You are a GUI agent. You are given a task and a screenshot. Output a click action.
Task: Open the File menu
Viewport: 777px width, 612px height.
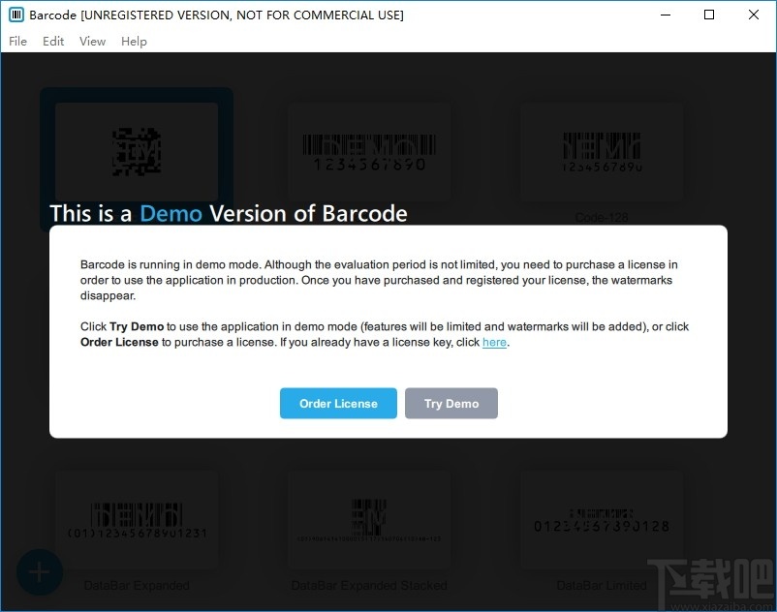[17, 41]
